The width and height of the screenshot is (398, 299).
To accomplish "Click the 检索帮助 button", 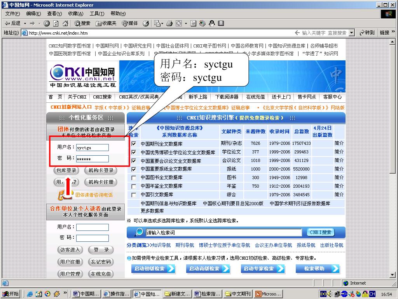I will point(318,269).
